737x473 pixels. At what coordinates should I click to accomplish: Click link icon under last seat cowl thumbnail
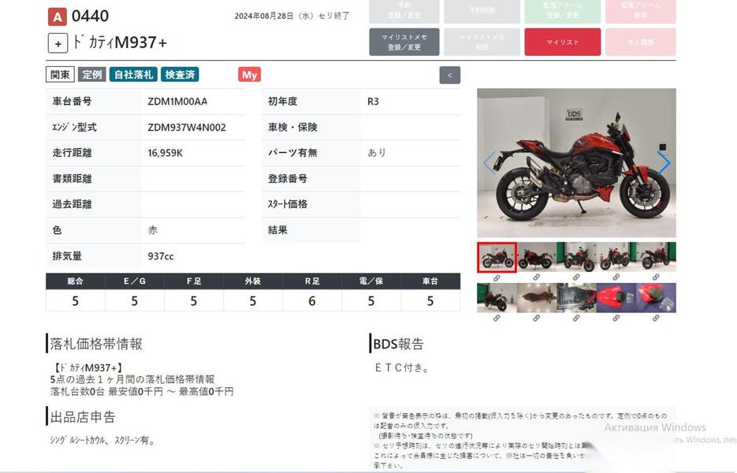(656, 318)
